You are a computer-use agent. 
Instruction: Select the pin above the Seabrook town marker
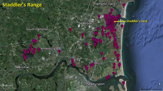click(x=99, y=17)
